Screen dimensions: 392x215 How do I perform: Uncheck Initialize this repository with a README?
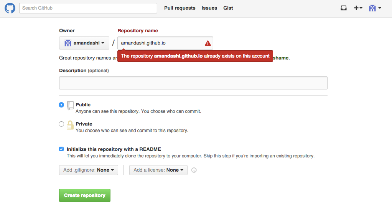(x=61, y=149)
